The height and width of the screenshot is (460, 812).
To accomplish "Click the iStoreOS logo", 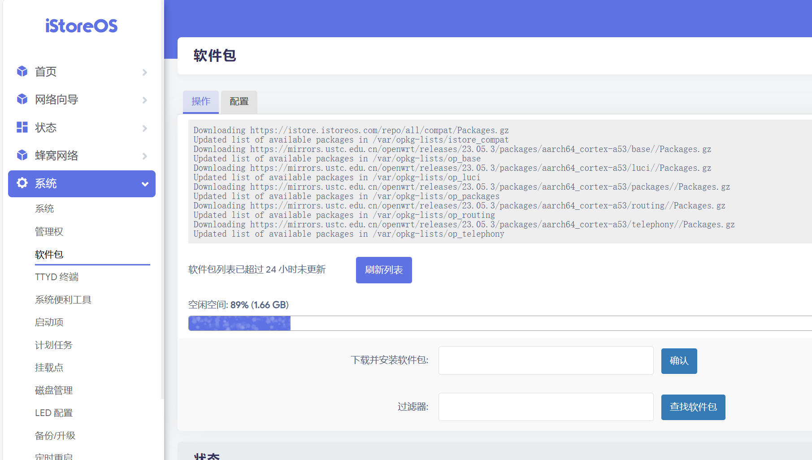I will tap(81, 26).
